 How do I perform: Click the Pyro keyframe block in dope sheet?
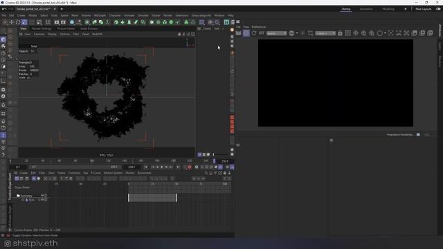tap(152, 198)
